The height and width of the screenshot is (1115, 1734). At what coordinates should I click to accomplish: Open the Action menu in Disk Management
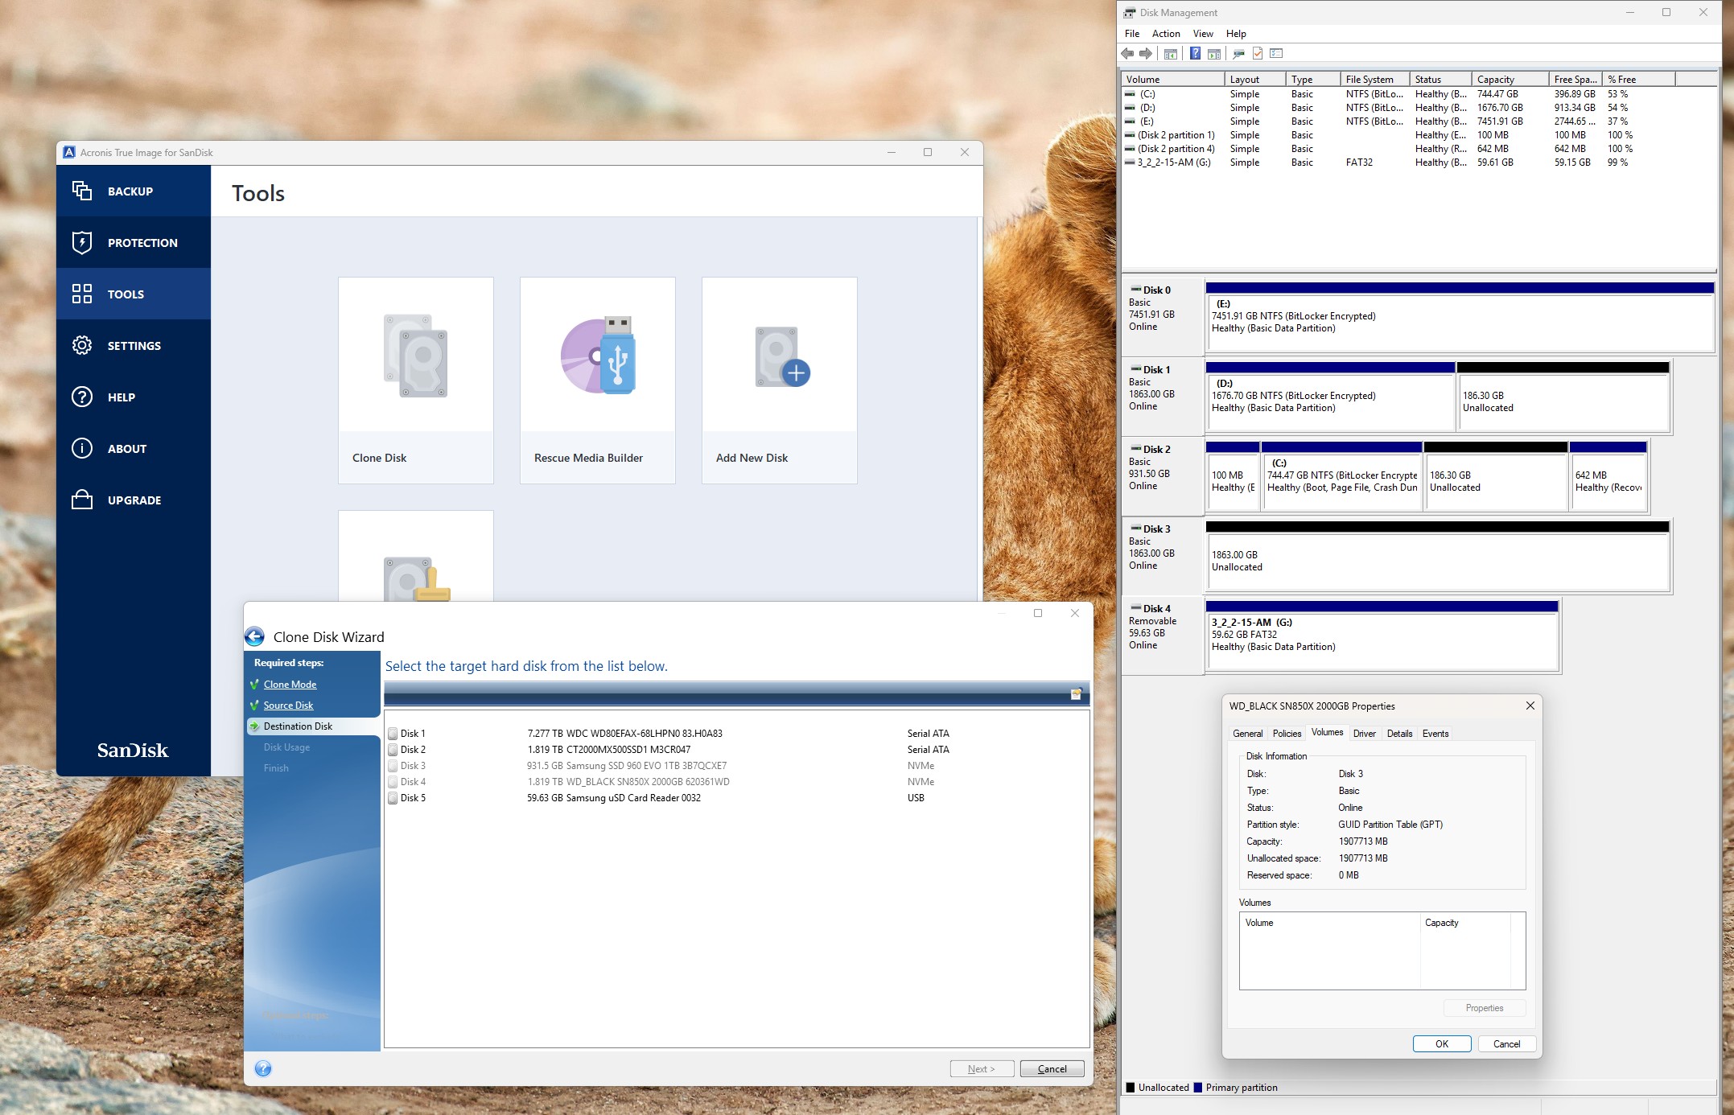(x=1165, y=34)
